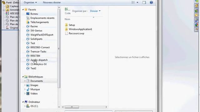
Task: Open View Palette icon in task pane
Action: tap(197, 20)
